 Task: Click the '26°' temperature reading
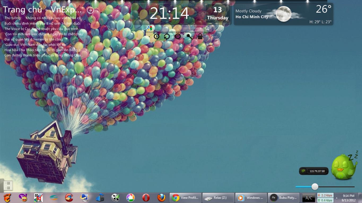pyautogui.click(x=324, y=9)
